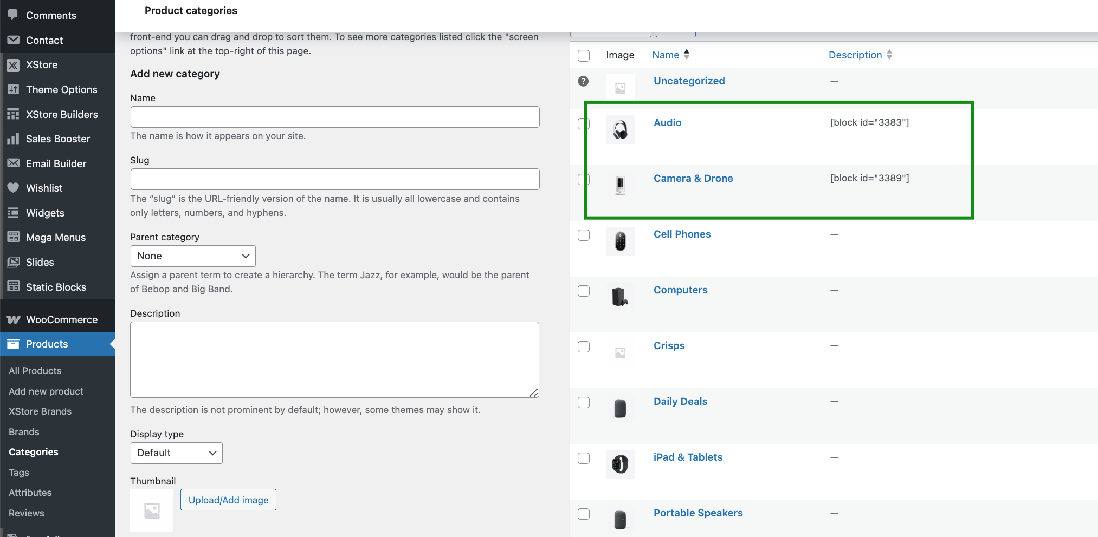Click the Static Blocks icon

point(13,287)
